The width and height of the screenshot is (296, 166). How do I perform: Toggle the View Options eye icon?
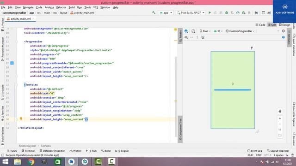tap(186, 37)
